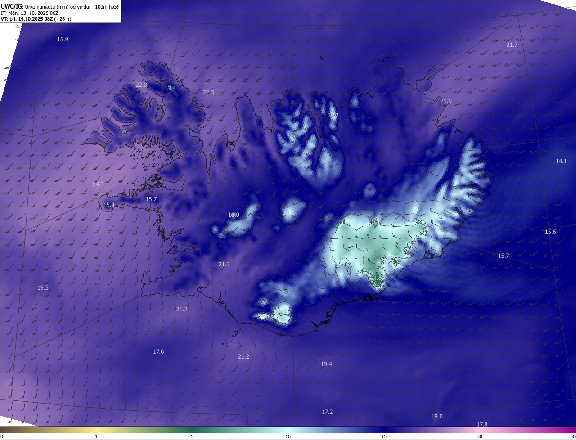Click the value 15.6 on the map
This screenshot has width=576, height=440.
(550, 232)
